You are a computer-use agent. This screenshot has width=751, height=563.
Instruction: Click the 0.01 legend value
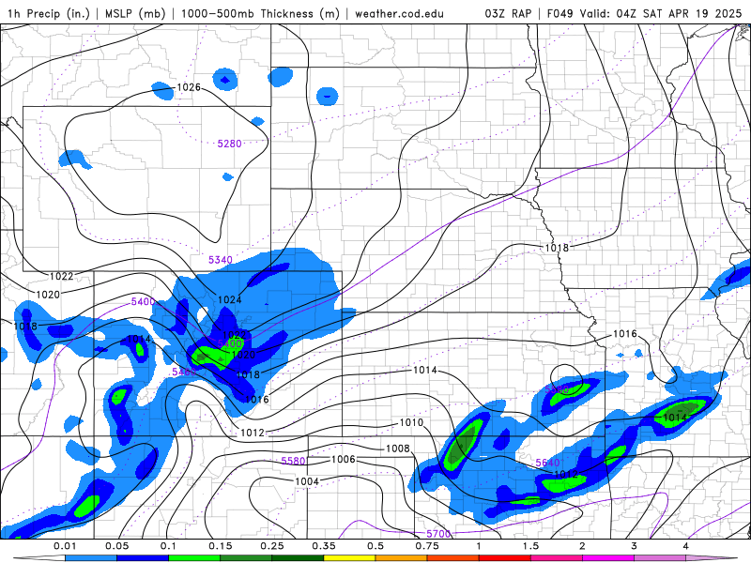65,546
